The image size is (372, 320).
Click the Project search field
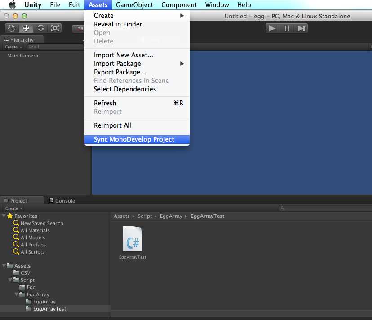325,208
